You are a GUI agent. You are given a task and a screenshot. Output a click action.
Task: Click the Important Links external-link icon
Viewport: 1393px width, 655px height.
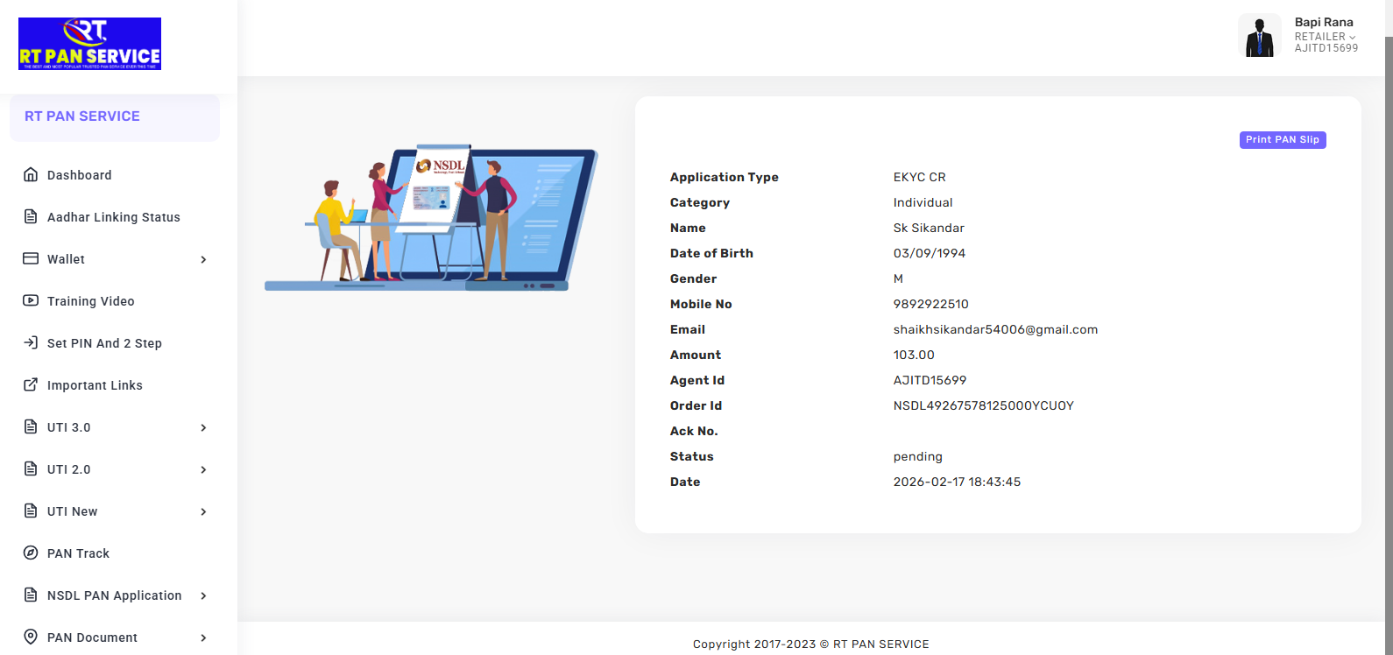31,384
